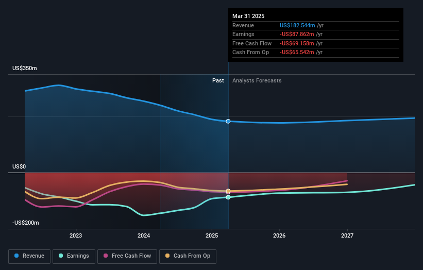
Task: Click the US$350m y-axis label
Action: click(25, 68)
